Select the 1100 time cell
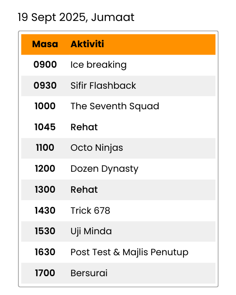The height and width of the screenshot is (295, 236). (x=45, y=148)
